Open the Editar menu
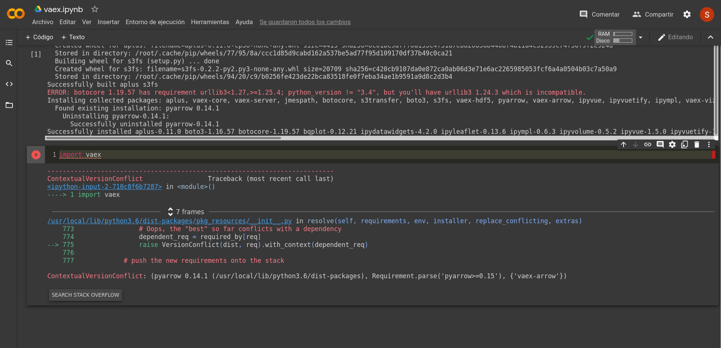The image size is (721, 348). point(68,22)
